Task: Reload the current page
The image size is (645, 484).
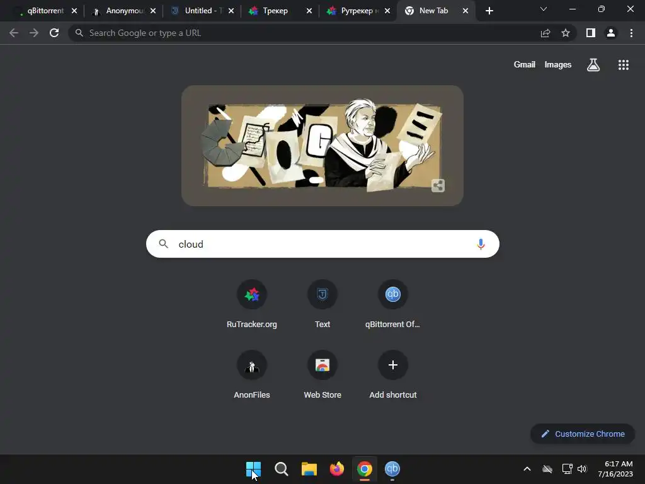Action: point(54,33)
